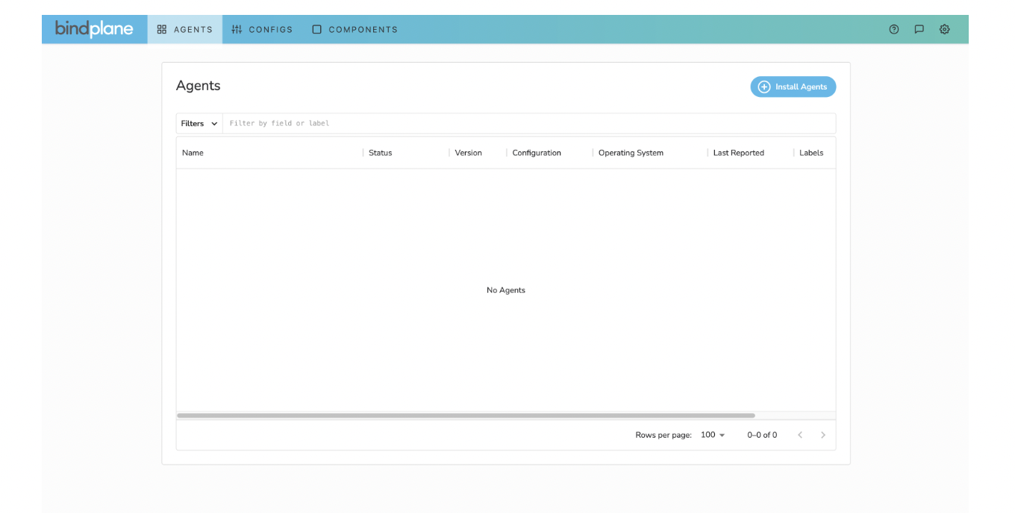Screen dimensions: 1015x513
Task: Sort by the Last Reported column header
Action: click(x=738, y=153)
